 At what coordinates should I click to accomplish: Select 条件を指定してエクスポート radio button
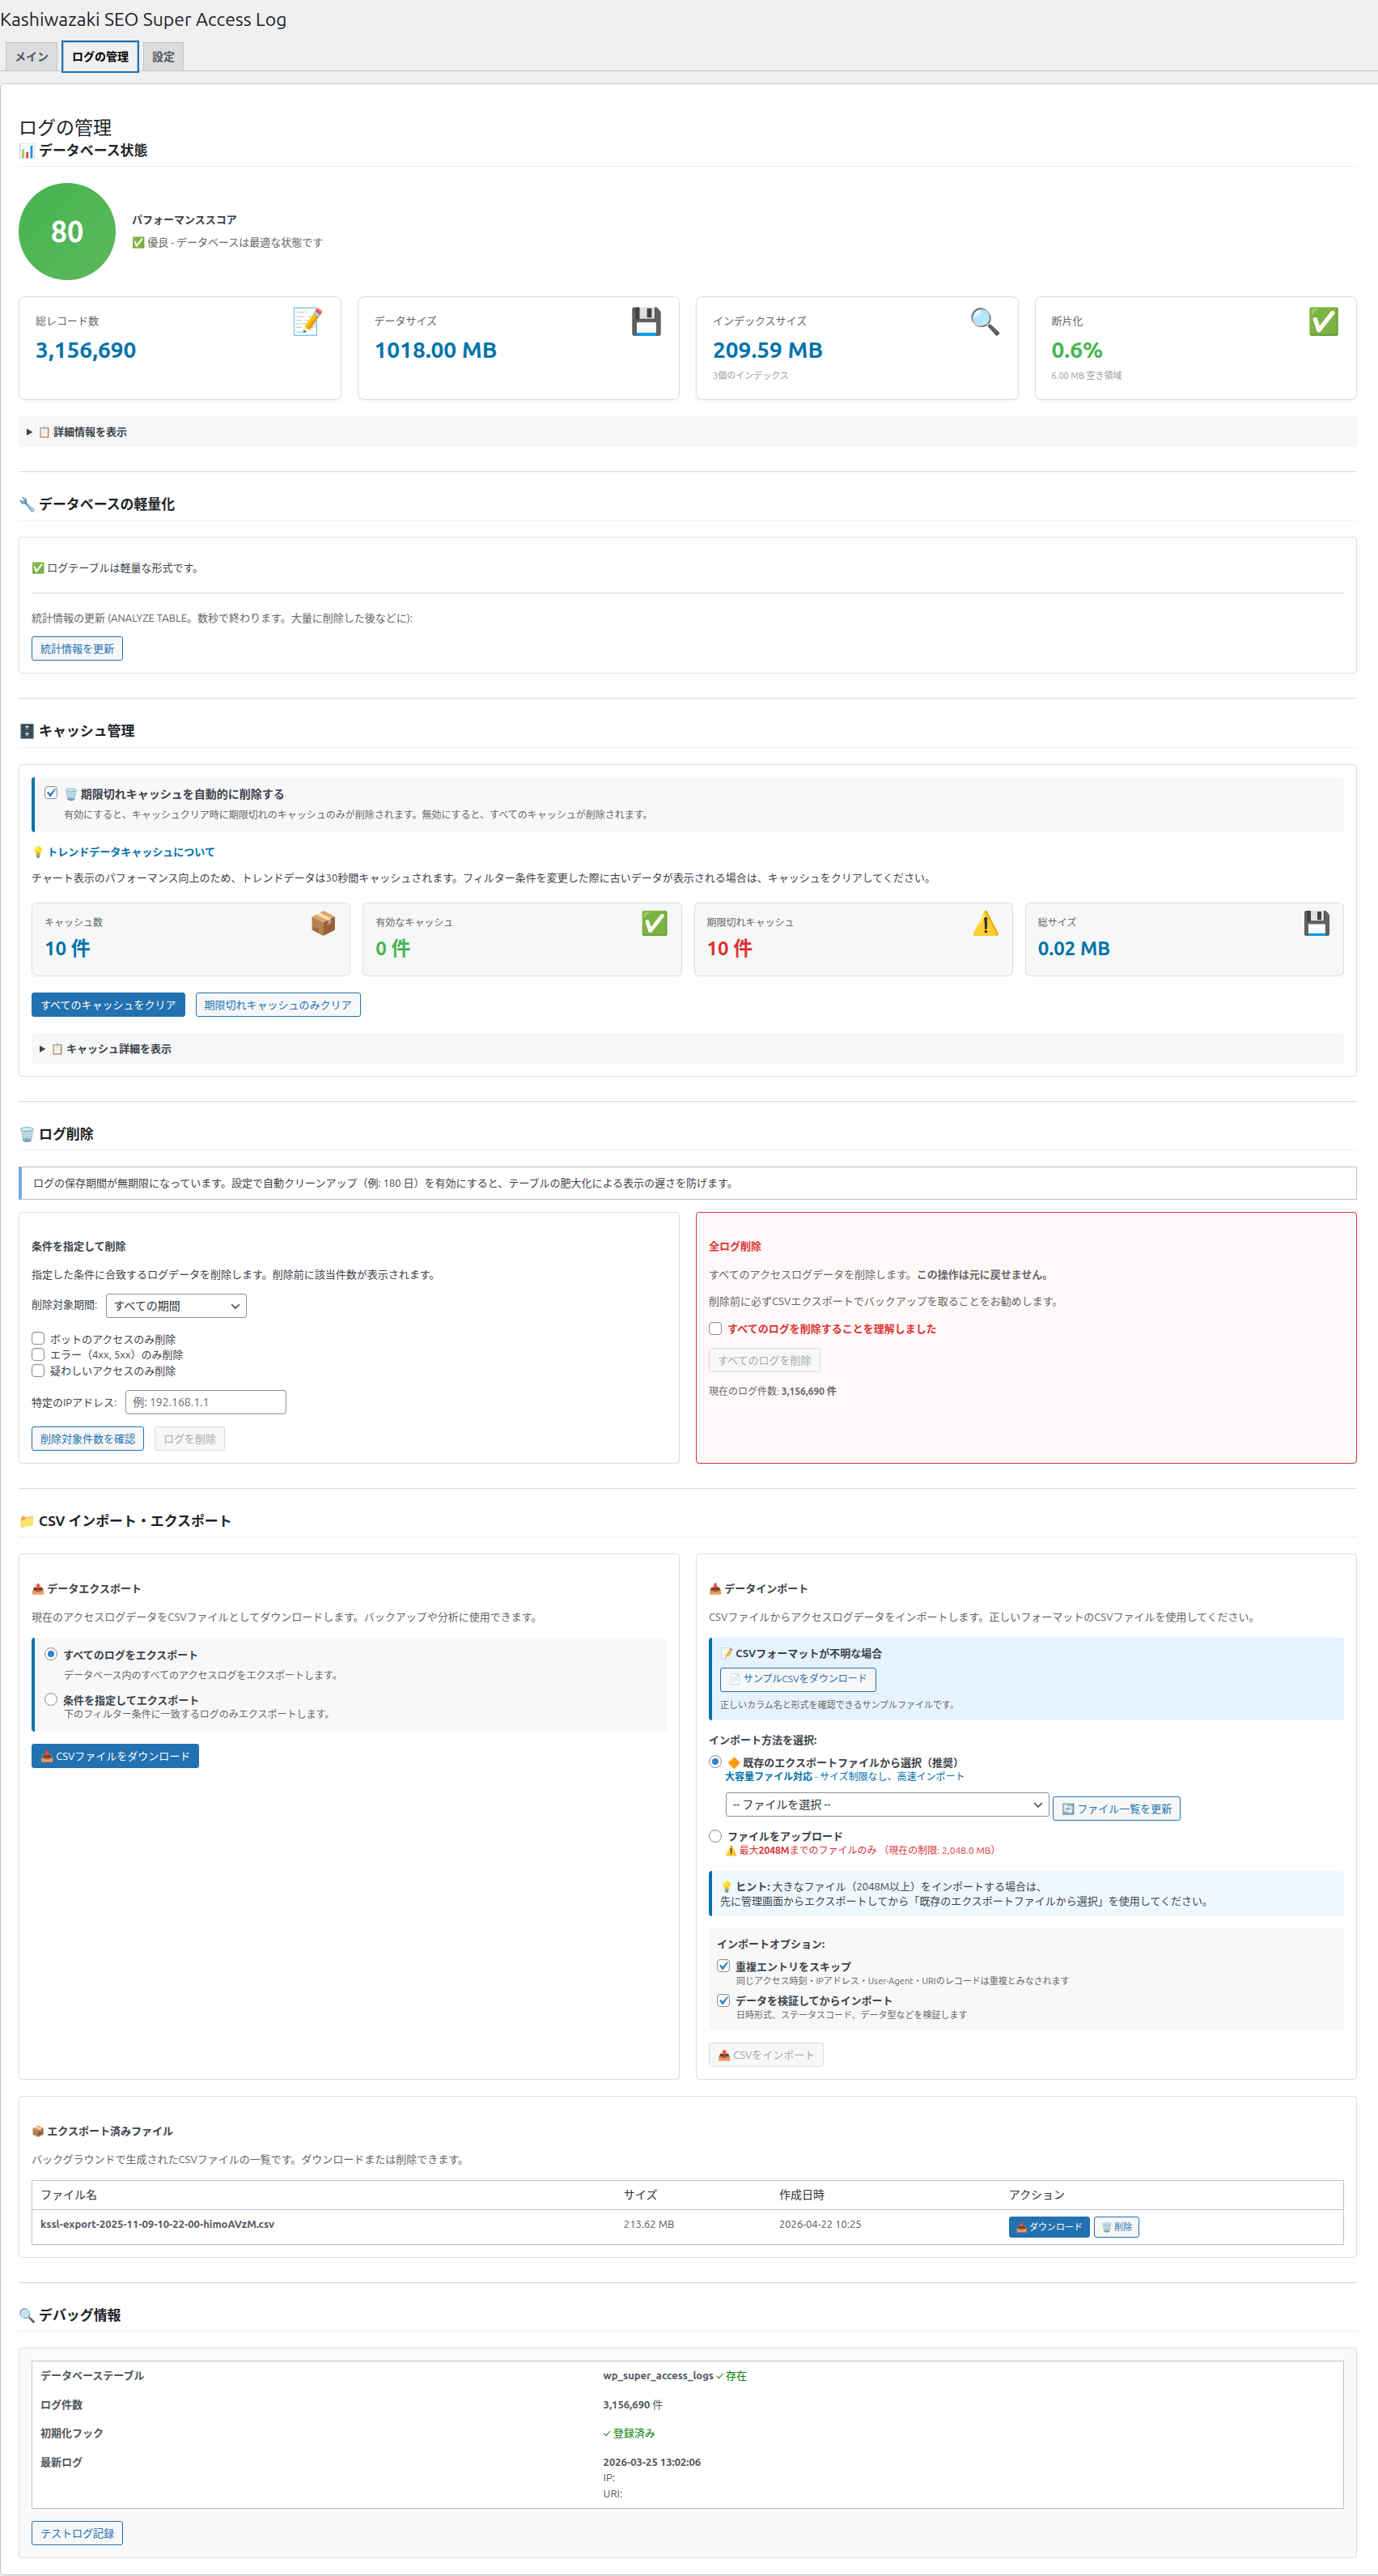point(51,1699)
